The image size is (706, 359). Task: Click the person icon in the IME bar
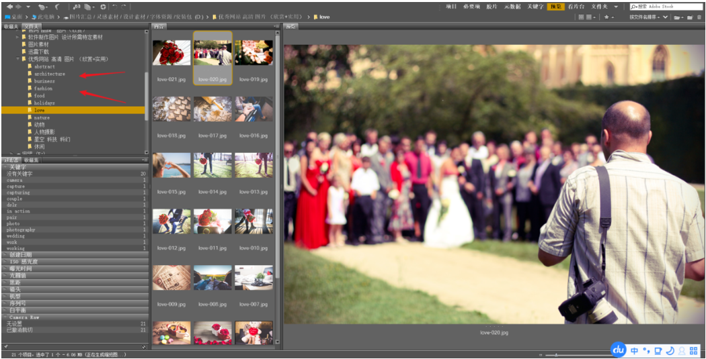pyautogui.click(x=682, y=351)
